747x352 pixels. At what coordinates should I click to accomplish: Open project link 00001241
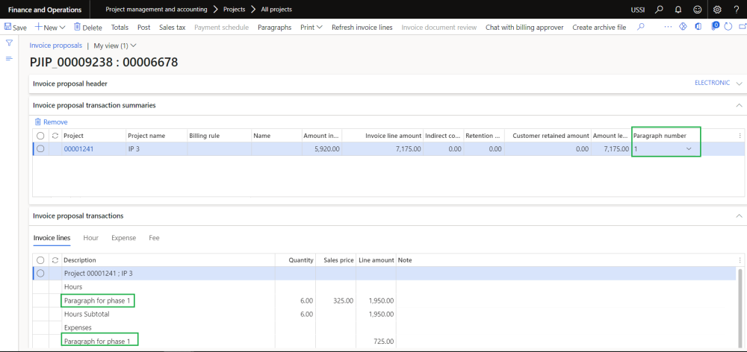pos(78,149)
